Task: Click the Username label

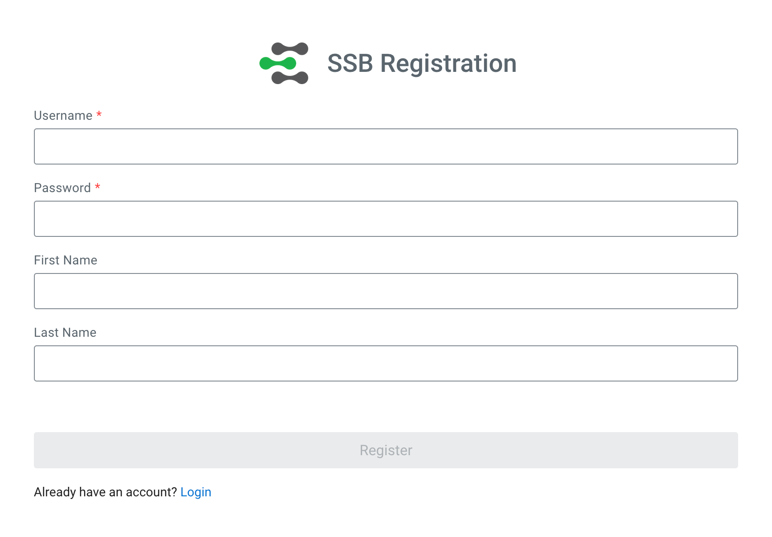Action: click(x=63, y=116)
